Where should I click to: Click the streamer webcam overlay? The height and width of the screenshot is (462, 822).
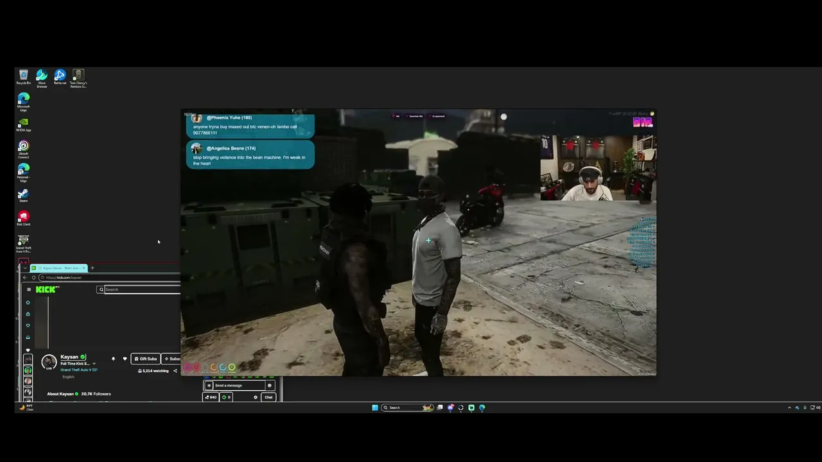pos(598,168)
